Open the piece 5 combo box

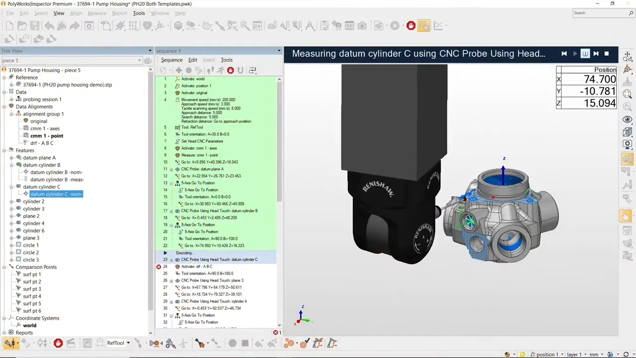coord(139,61)
